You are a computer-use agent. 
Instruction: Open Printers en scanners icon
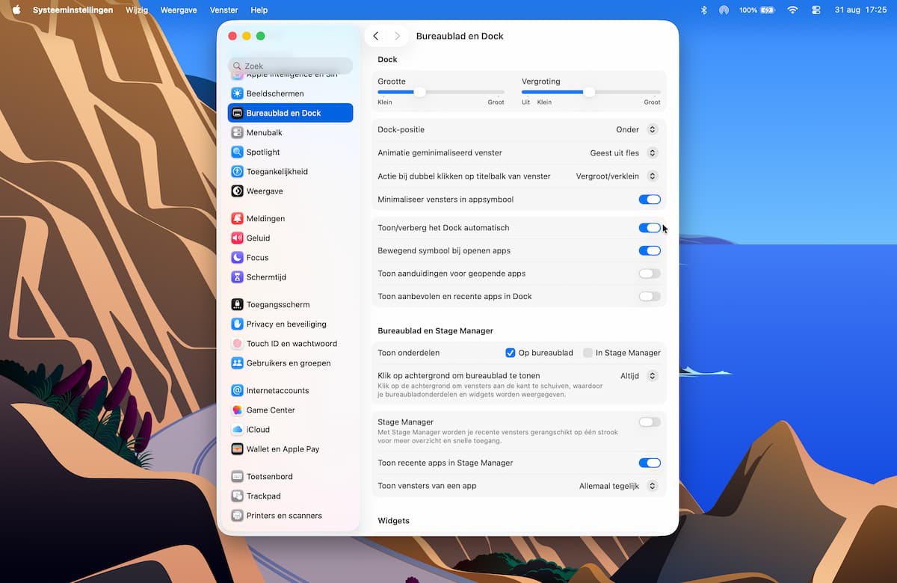point(237,515)
